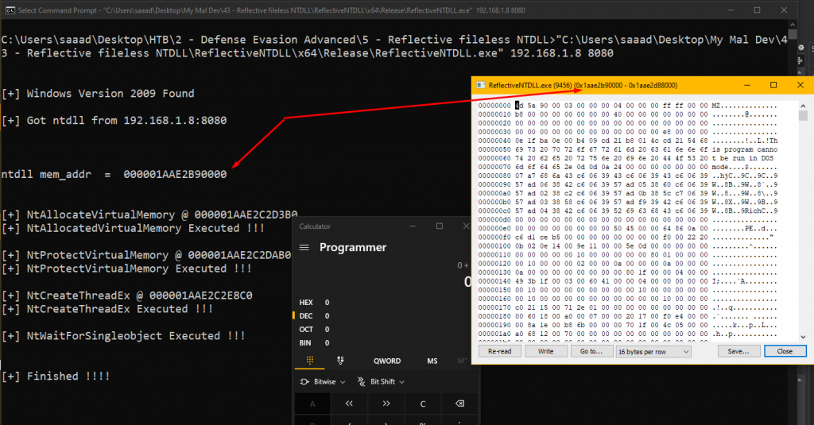Screen dimensions: 814x425
Task: Click Programmer mode title in Calculator
Action: (353, 248)
